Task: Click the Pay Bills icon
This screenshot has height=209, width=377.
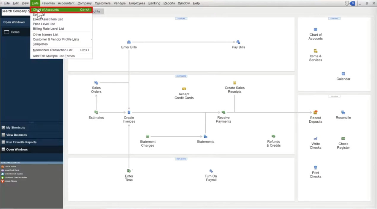Action: pyautogui.click(x=238, y=42)
